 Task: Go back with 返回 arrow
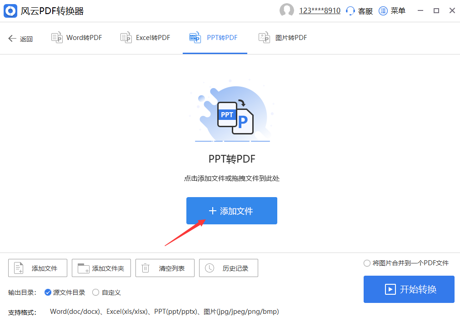point(20,39)
